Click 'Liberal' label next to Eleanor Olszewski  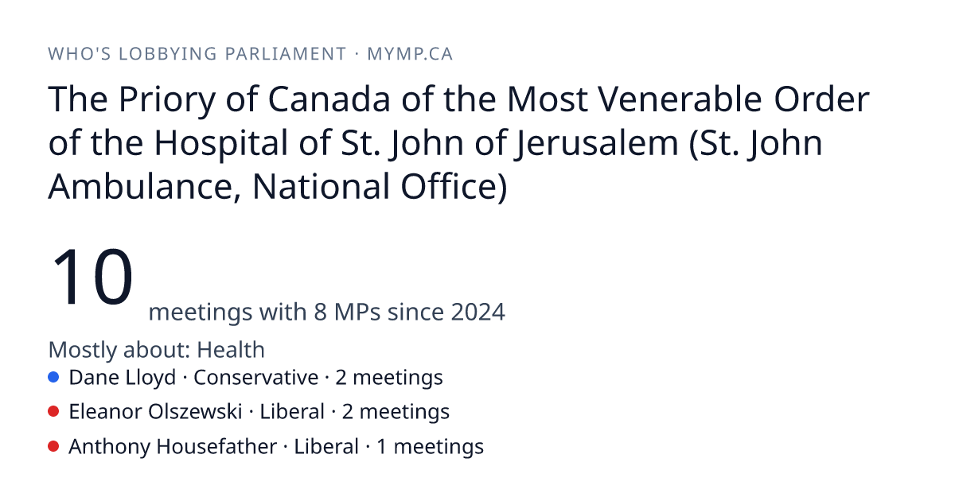(292, 412)
